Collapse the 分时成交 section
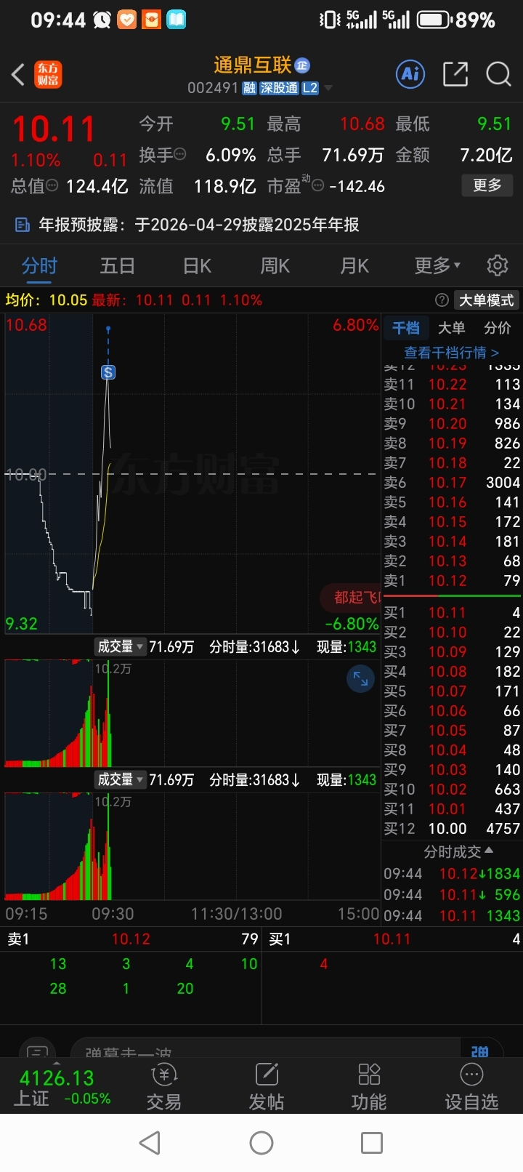This screenshot has height=1172, width=523. (458, 851)
